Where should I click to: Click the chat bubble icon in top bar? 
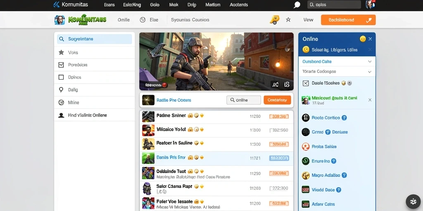[x=297, y=5]
